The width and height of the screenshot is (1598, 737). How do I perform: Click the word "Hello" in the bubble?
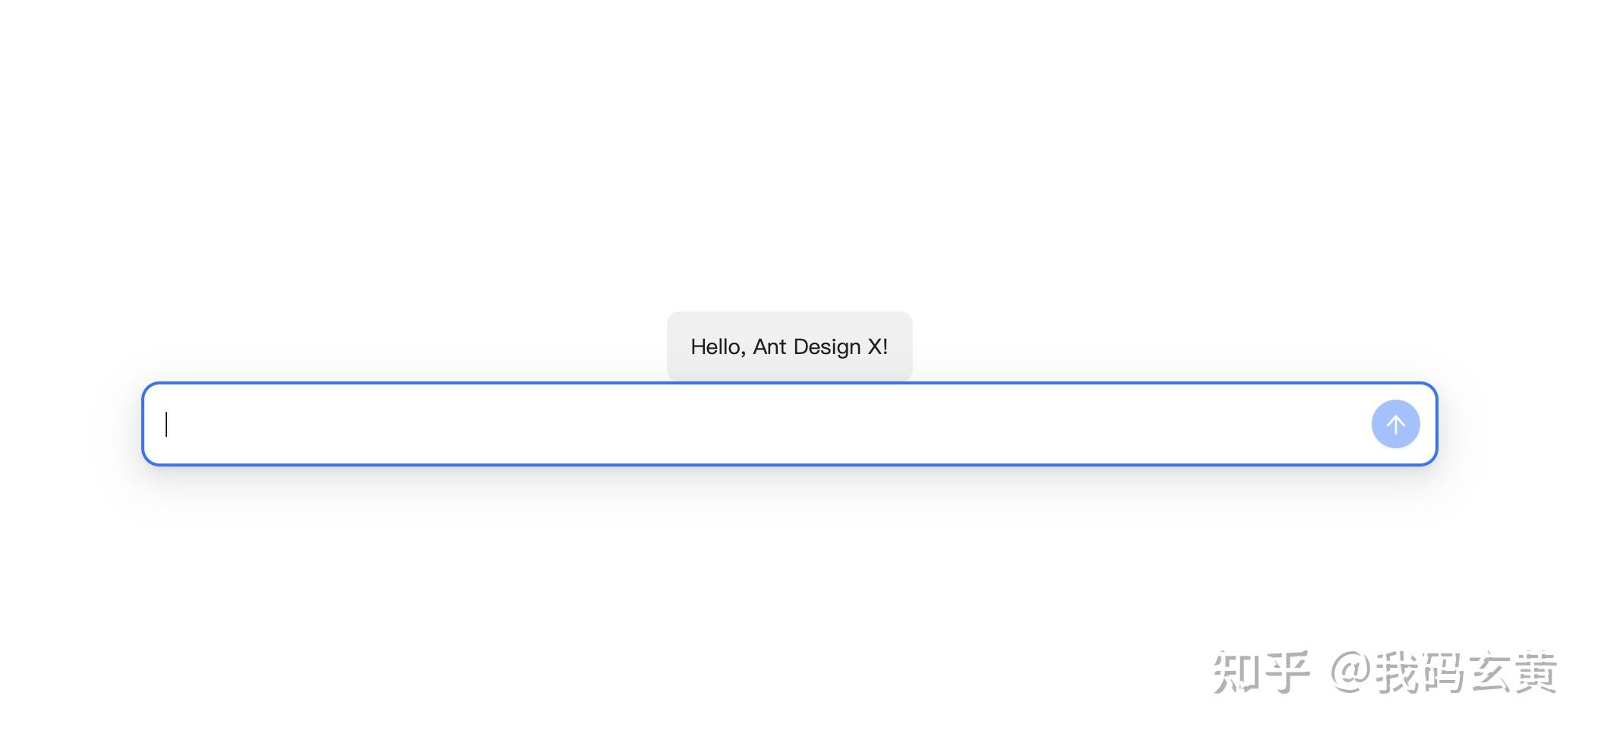715,347
